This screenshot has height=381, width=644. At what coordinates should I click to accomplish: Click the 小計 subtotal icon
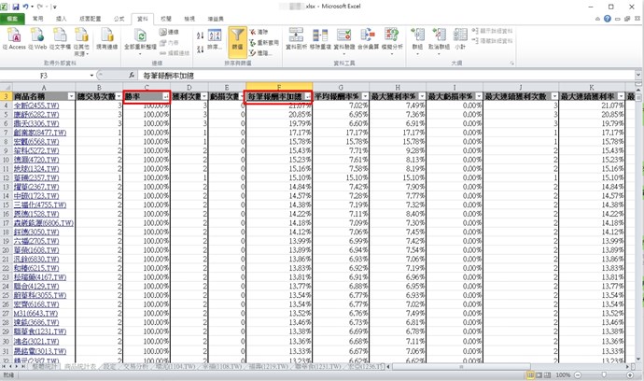[x=460, y=38]
